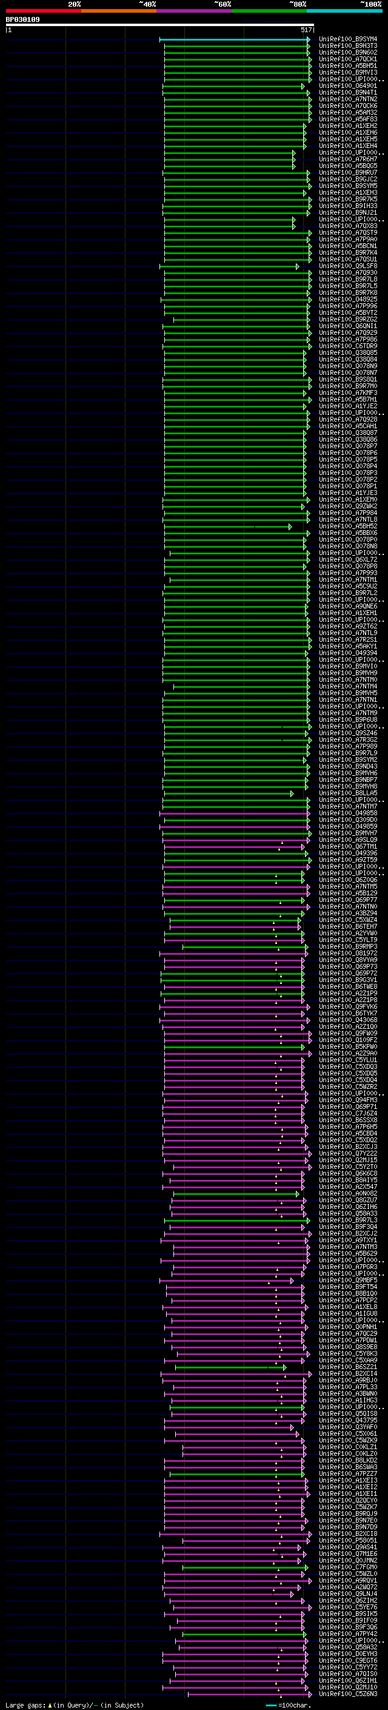Open the UniRef100_O64901 hit label
The image size is (388, 1710).
(x=348, y=86)
